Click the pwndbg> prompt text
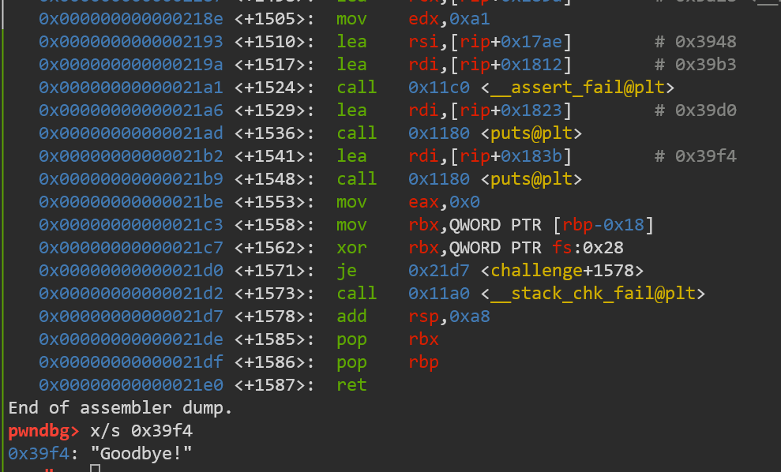781x472 pixels. coord(44,431)
